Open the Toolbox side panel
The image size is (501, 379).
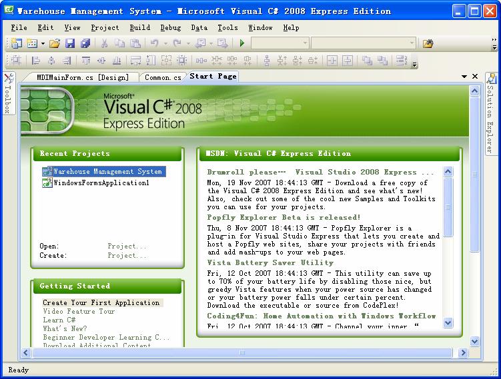(x=7, y=95)
